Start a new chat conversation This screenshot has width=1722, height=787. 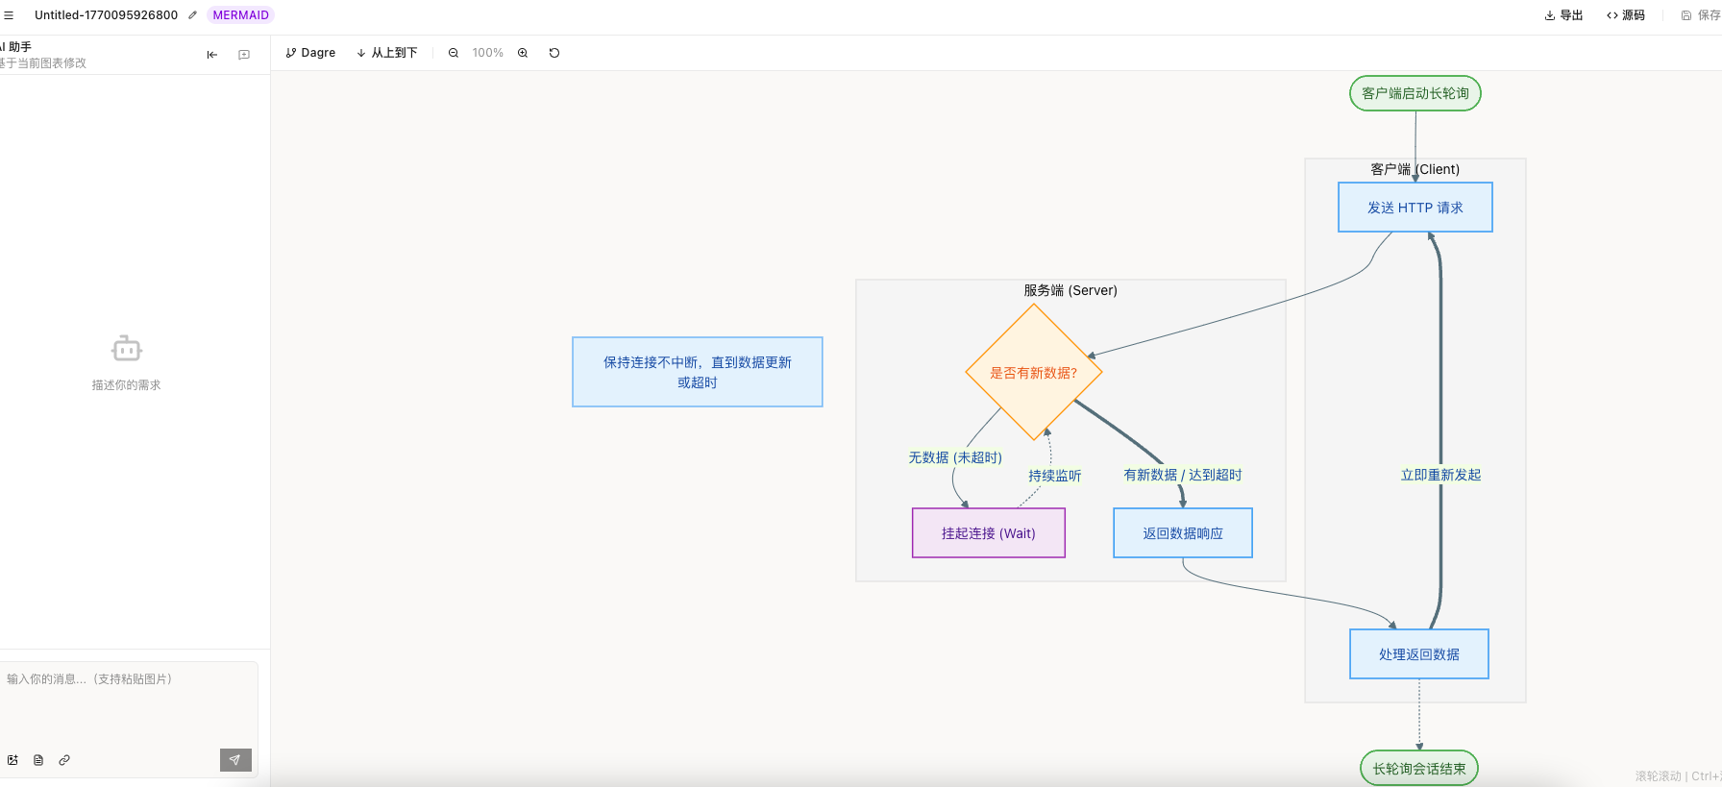[244, 55]
